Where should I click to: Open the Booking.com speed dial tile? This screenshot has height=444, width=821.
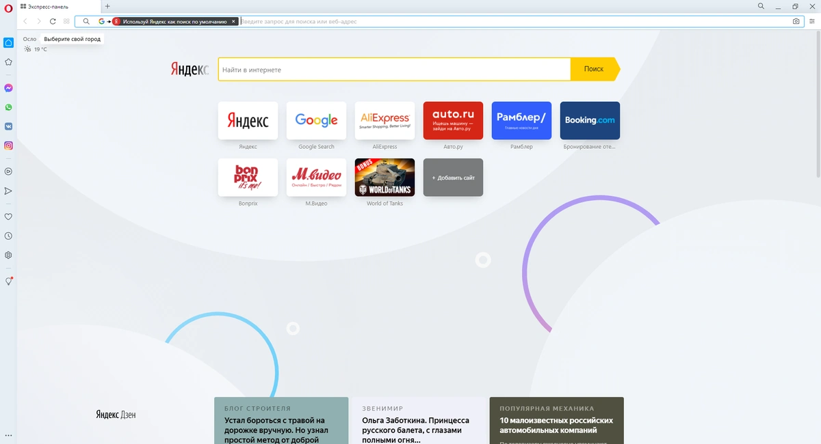[x=590, y=121]
